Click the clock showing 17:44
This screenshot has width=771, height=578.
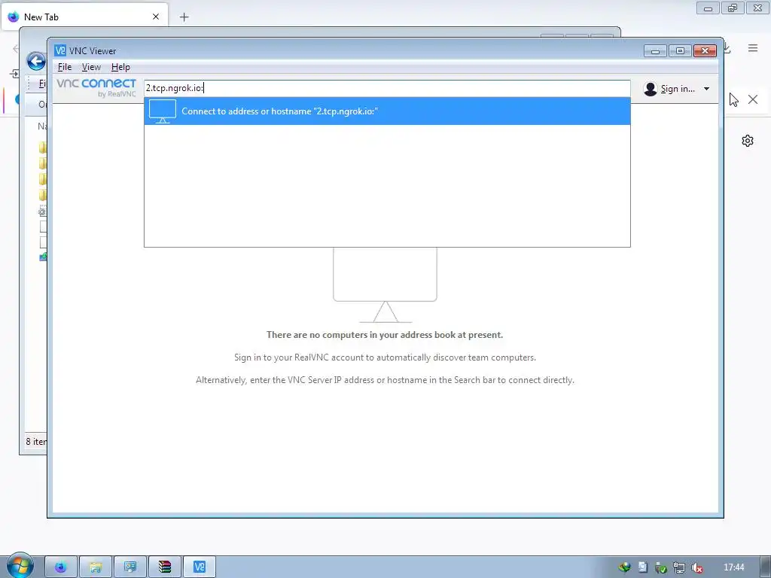point(733,567)
